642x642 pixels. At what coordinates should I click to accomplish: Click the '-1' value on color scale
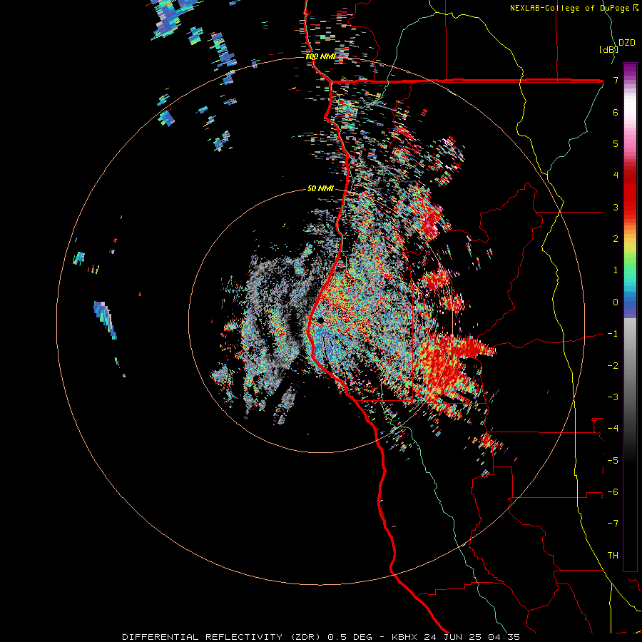[613, 334]
